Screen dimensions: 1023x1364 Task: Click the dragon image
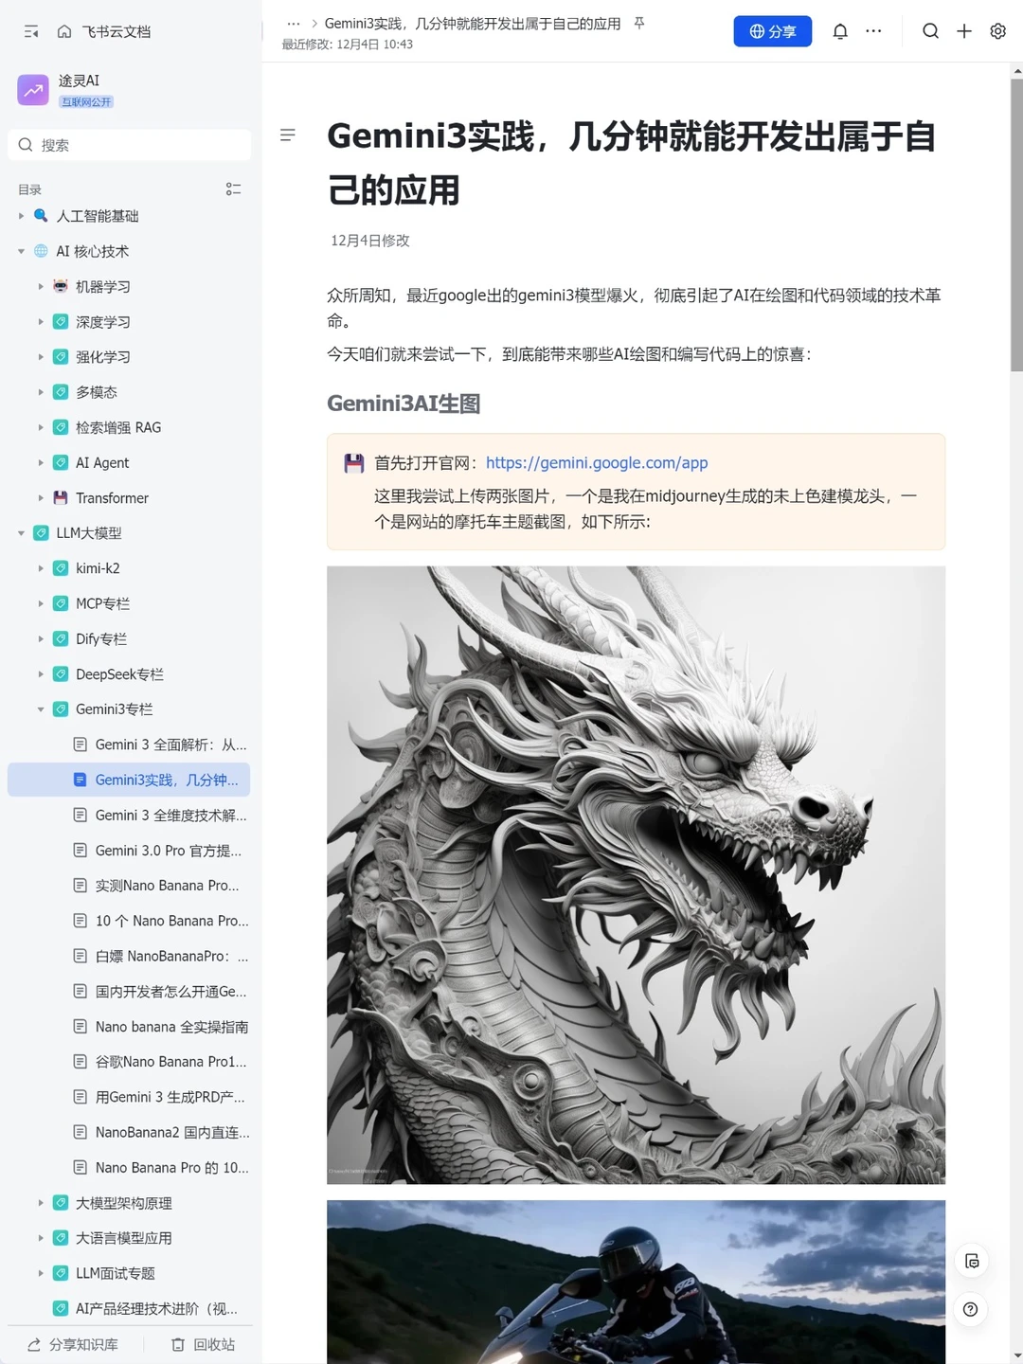[636, 875]
